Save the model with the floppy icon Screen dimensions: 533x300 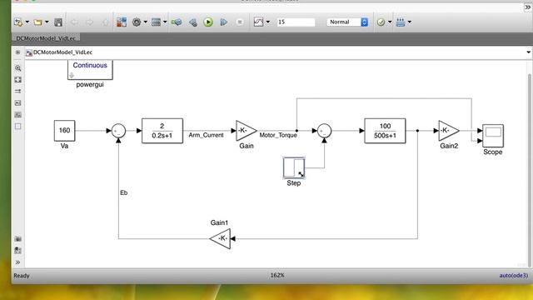coord(58,22)
